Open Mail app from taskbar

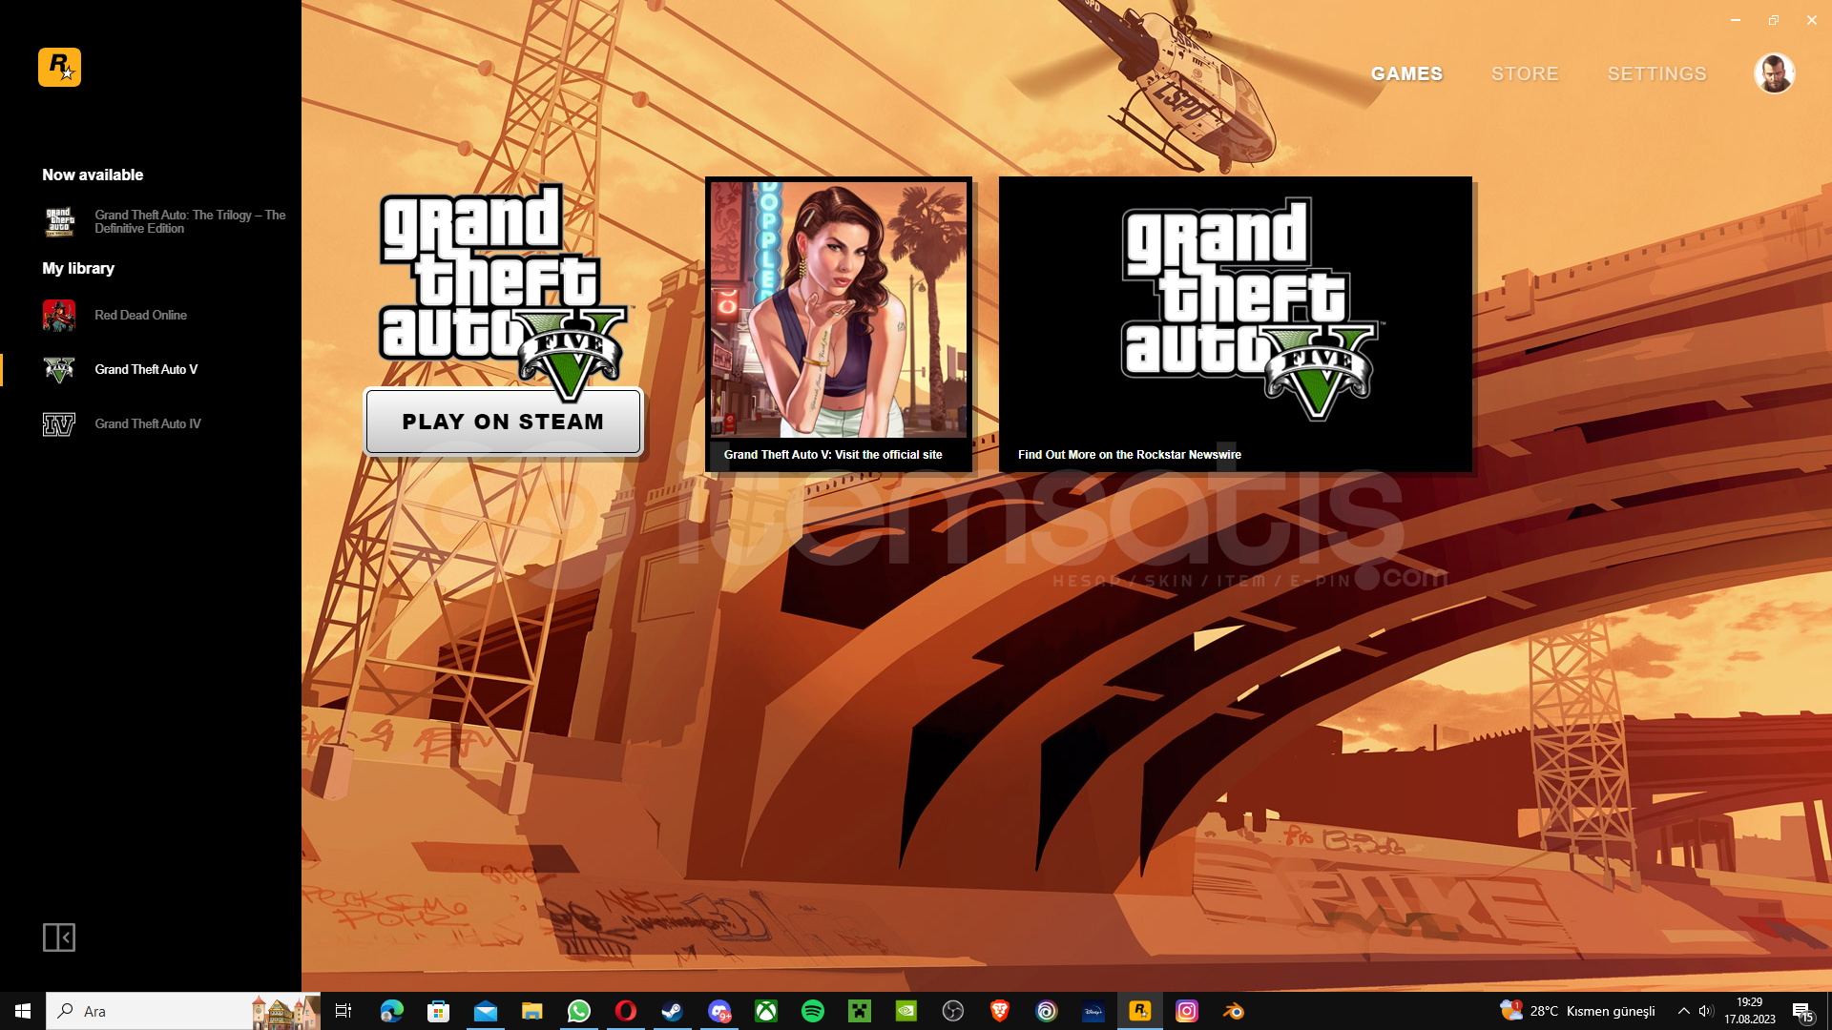[x=485, y=1011]
